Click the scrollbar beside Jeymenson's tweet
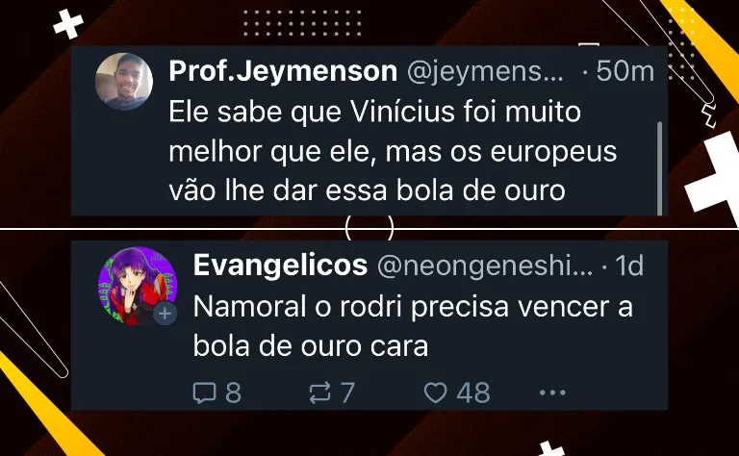The image size is (739, 456). [659, 168]
